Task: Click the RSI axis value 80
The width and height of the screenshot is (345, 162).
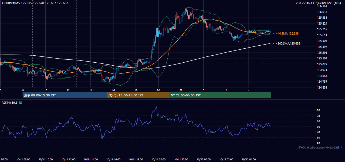Action: [319, 110]
